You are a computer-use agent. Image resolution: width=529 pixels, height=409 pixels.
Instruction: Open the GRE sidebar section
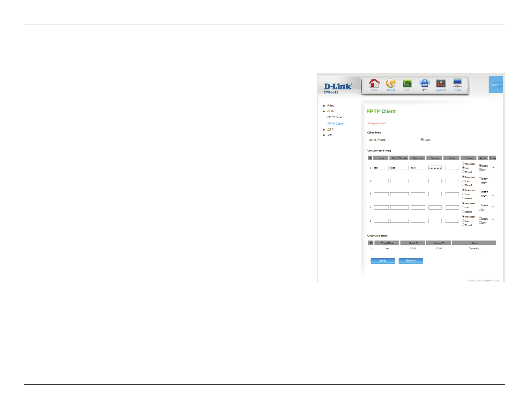tap(329, 135)
